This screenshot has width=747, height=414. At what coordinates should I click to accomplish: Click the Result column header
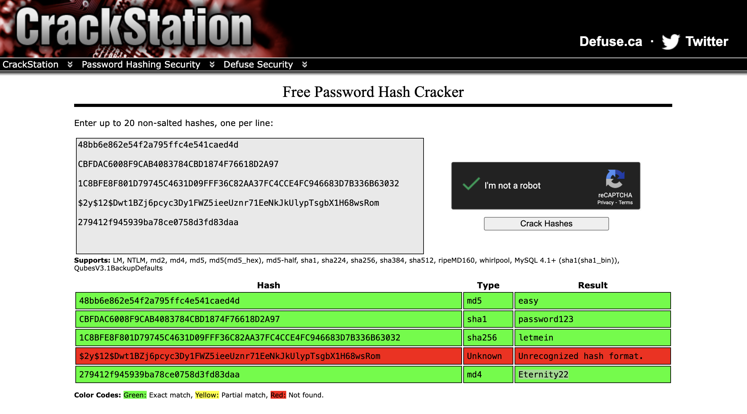[593, 285]
